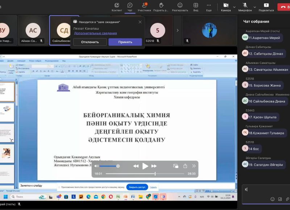Viewport: 290px width, 210px height.
Task: Change the meeting View (Вид) layout
Action: pyautogui.click(x=196, y=7)
